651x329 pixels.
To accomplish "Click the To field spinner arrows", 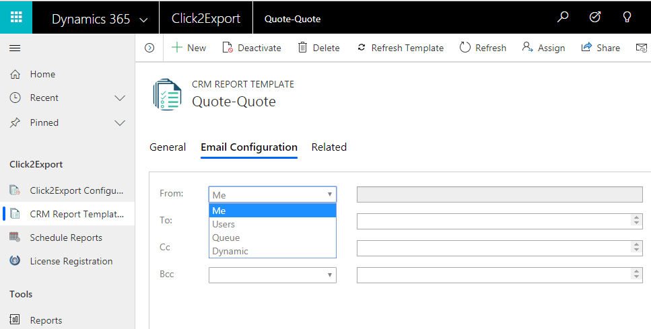I will [x=636, y=220].
